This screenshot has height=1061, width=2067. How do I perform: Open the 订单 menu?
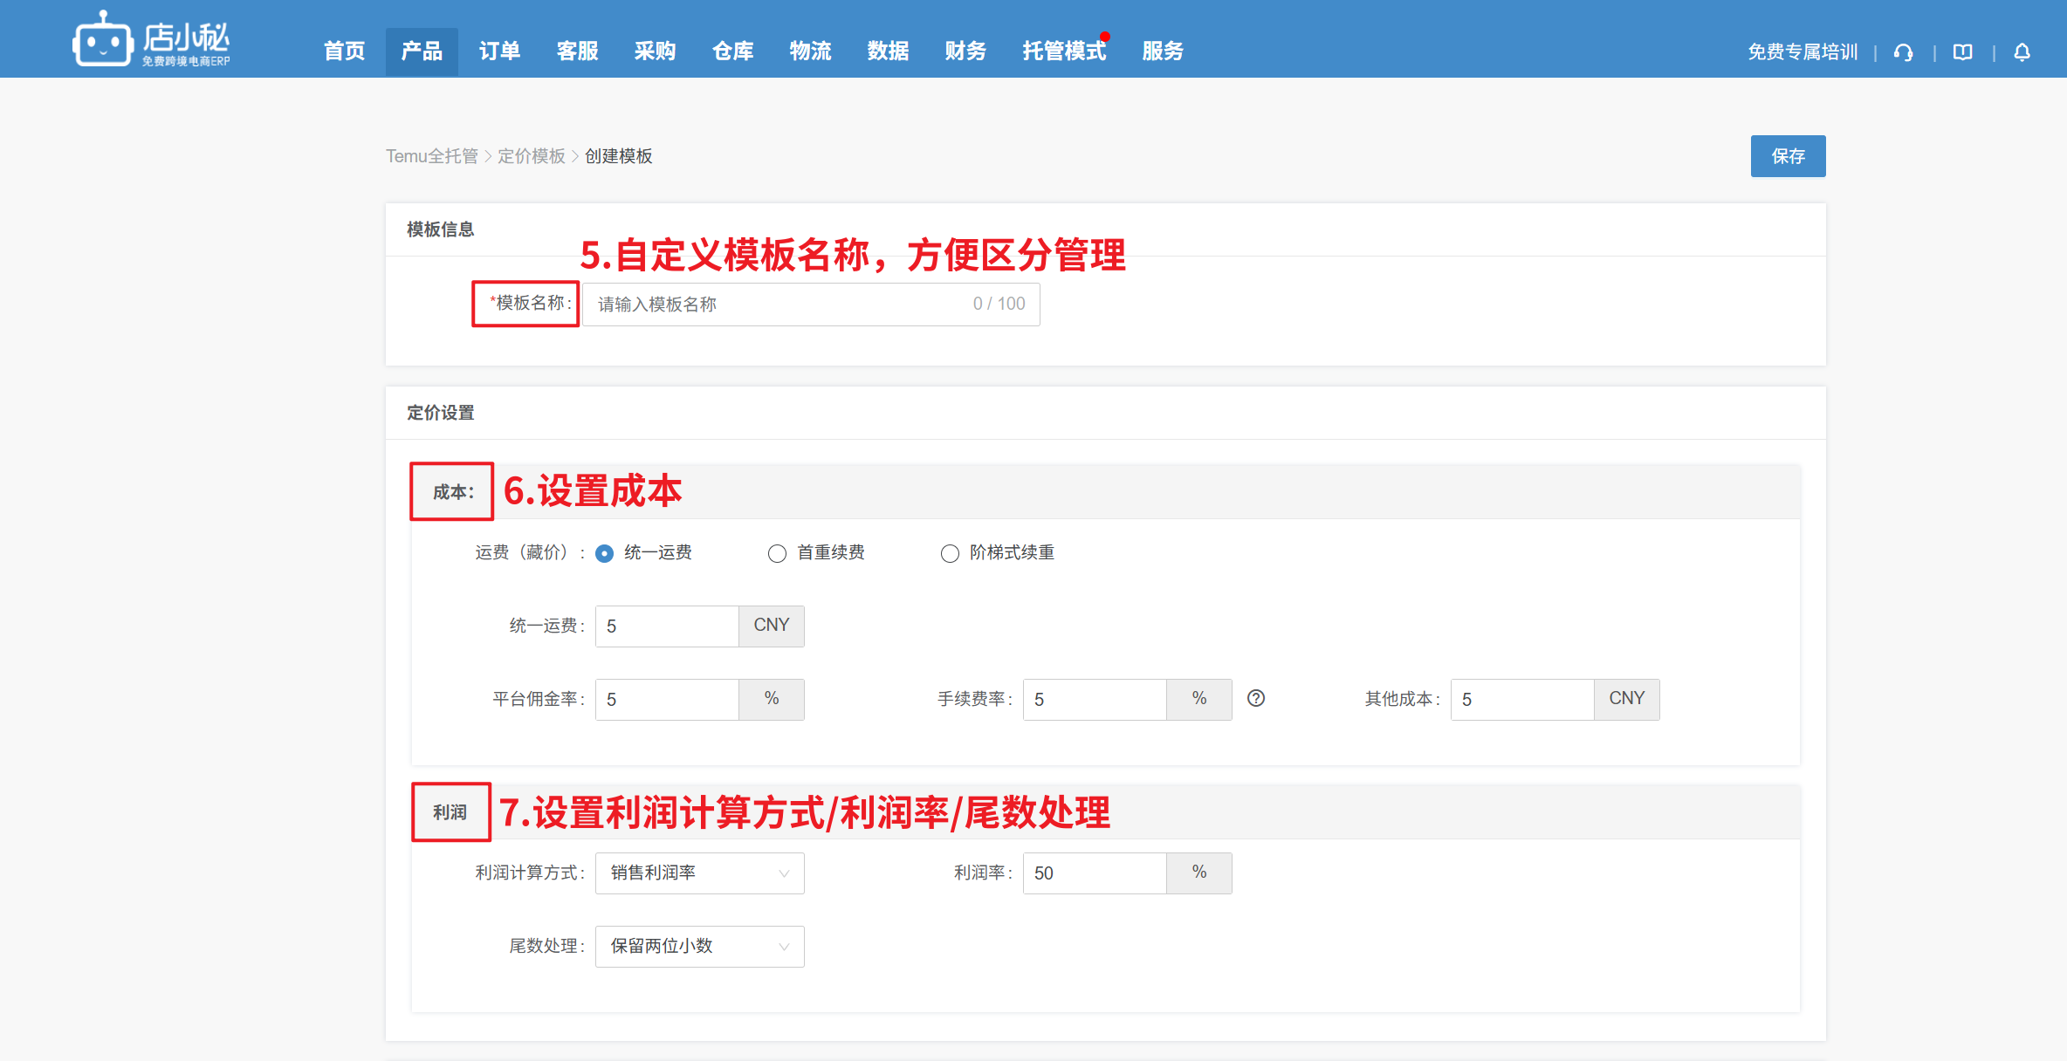coord(499,51)
